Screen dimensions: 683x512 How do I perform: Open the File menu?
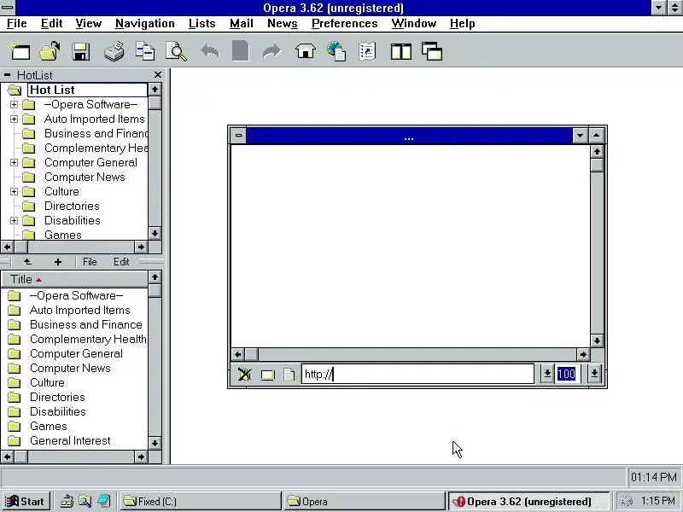tap(17, 24)
